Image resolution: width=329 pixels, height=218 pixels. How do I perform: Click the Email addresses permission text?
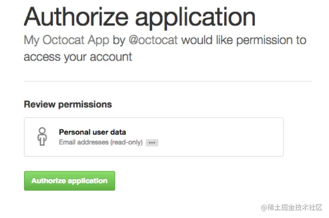84,142
